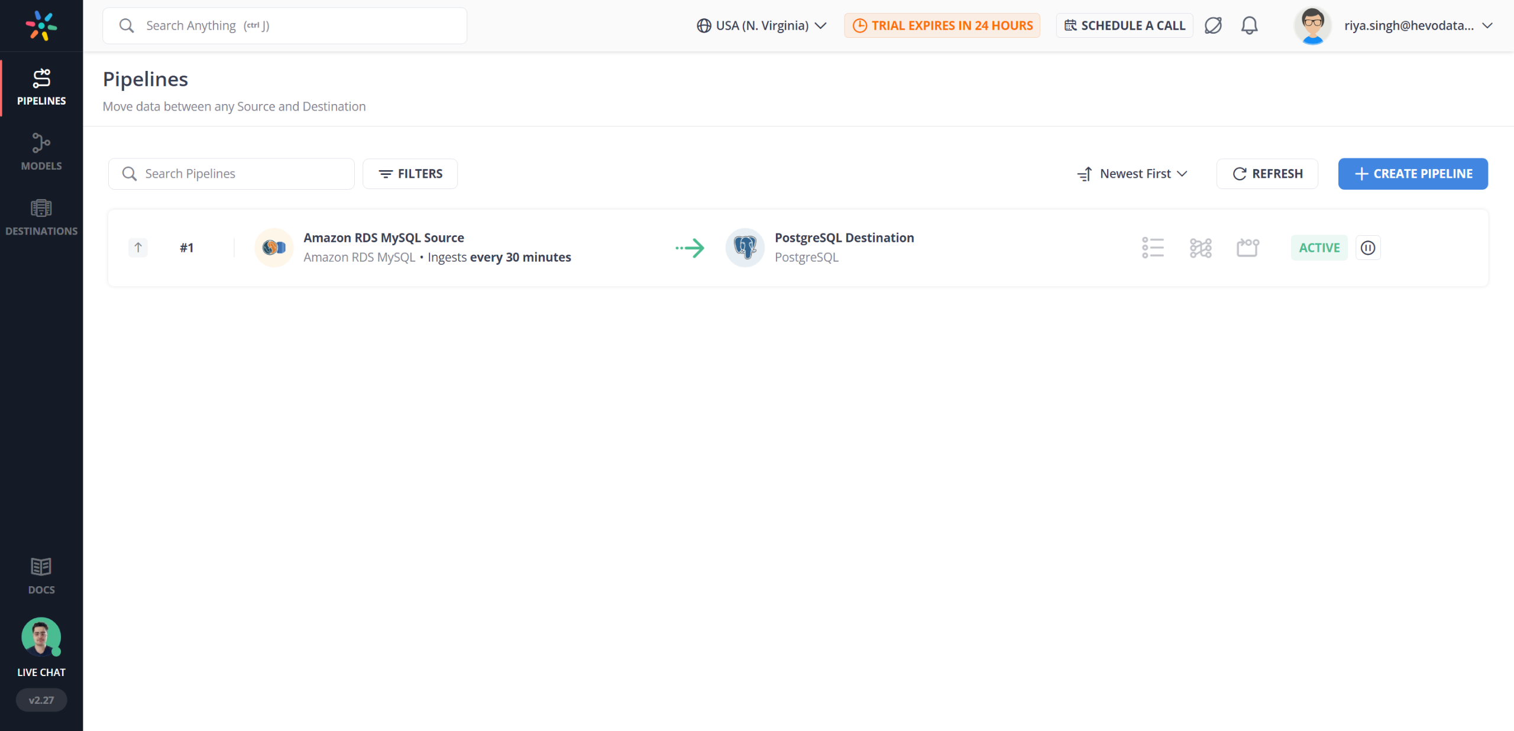
Task: Click the up arrow priority icon
Action: click(138, 248)
